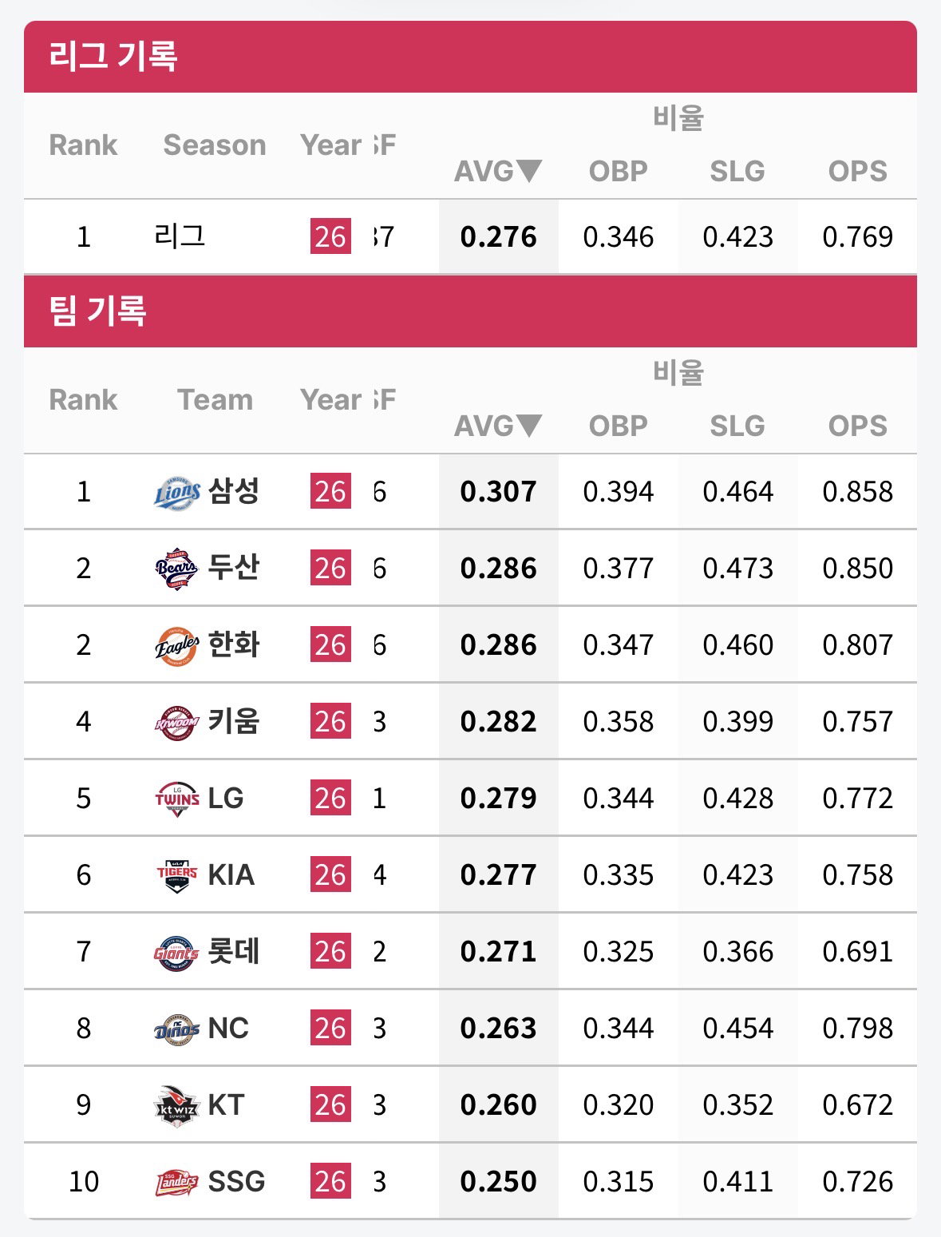Open the 삼성 team name link
941x1237 pixels.
[x=234, y=490]
